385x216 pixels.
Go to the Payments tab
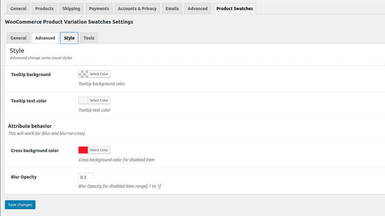tap(99, 9)
